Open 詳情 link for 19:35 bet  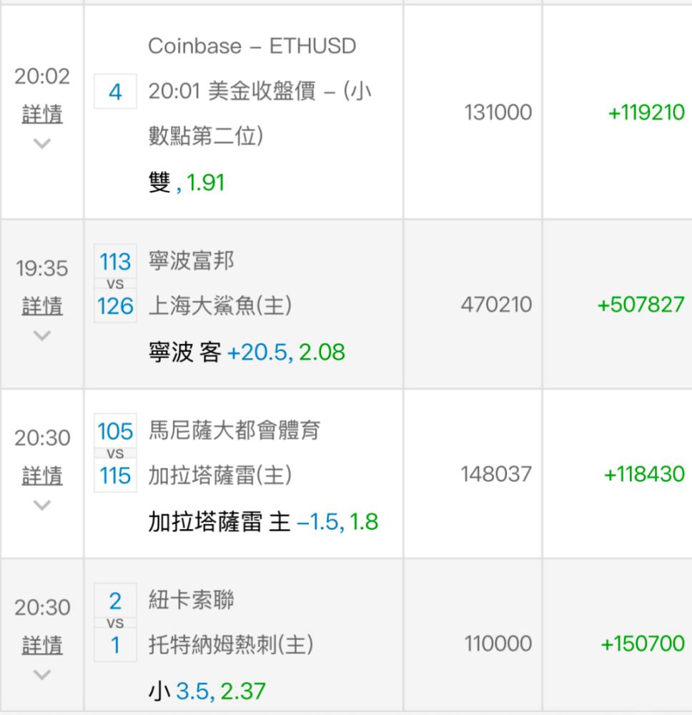(42, 306)
